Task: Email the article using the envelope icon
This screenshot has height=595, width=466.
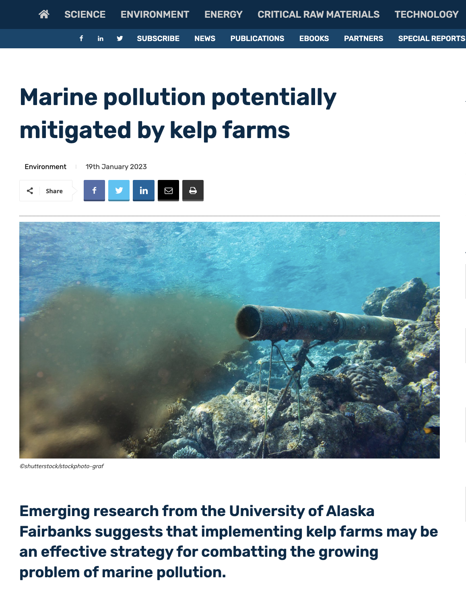Action: 168,190
